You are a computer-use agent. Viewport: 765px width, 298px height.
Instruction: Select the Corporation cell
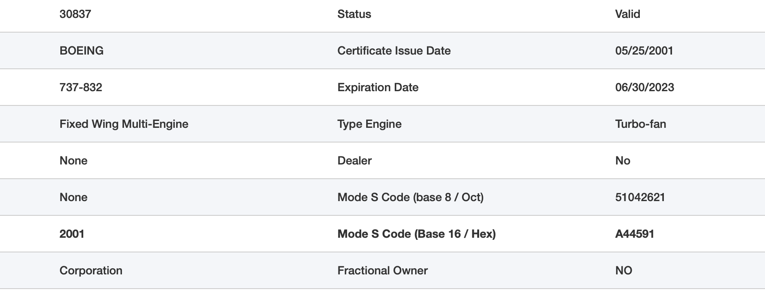tap(91, 271)
